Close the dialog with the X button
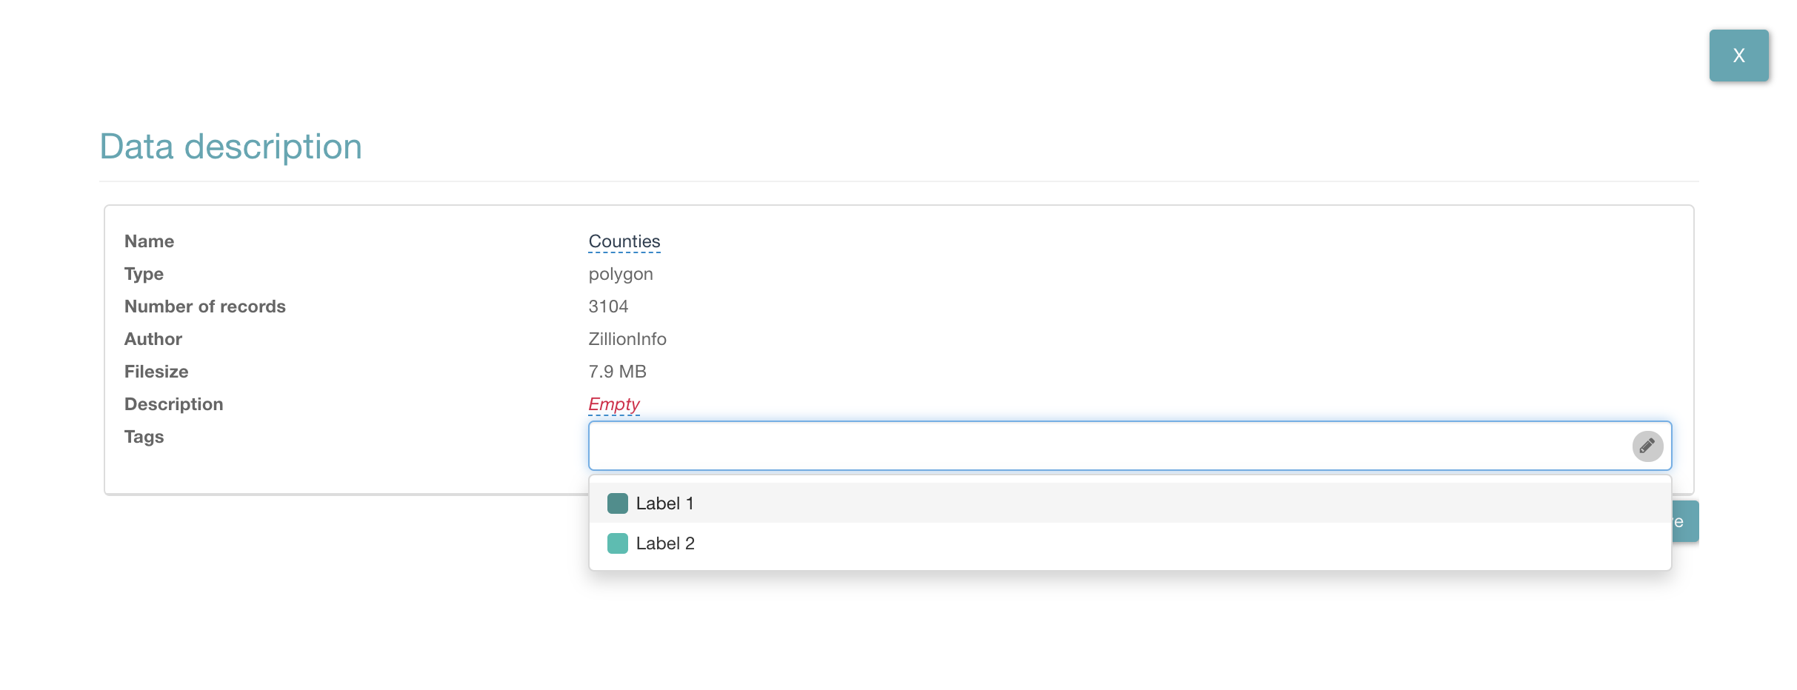 click(1738, 56)
